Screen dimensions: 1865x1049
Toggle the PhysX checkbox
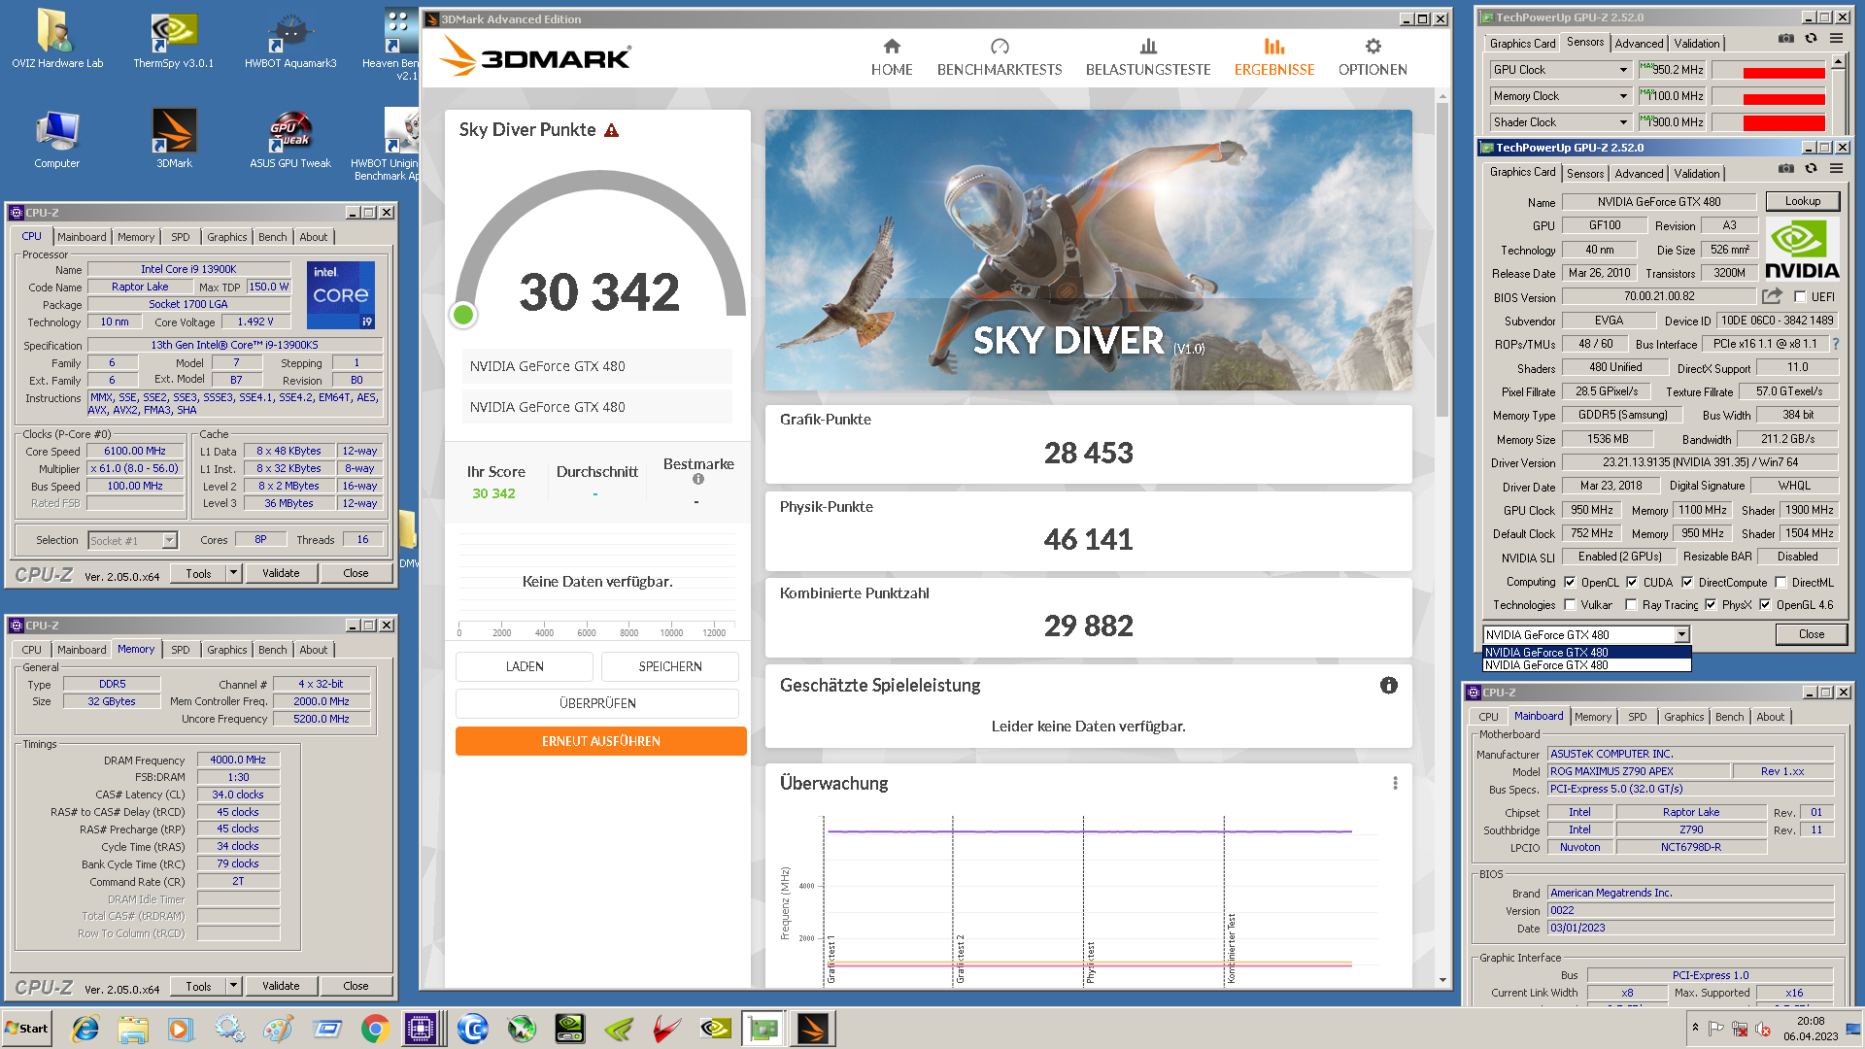(1711, 605)
